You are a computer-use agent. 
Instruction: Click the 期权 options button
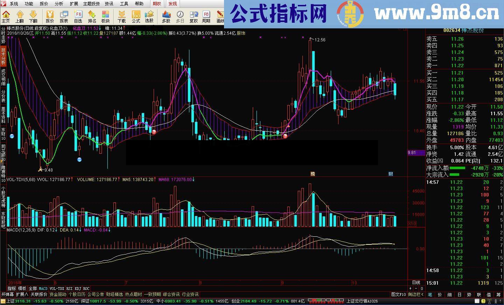(x=157, y=4)
